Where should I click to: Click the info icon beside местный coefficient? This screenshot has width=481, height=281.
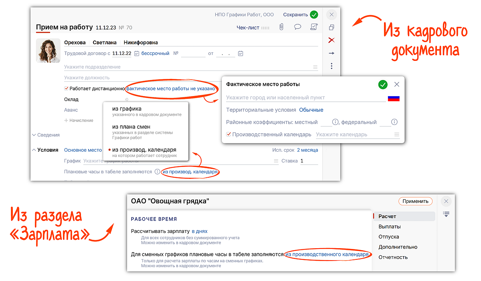[336, 122]
